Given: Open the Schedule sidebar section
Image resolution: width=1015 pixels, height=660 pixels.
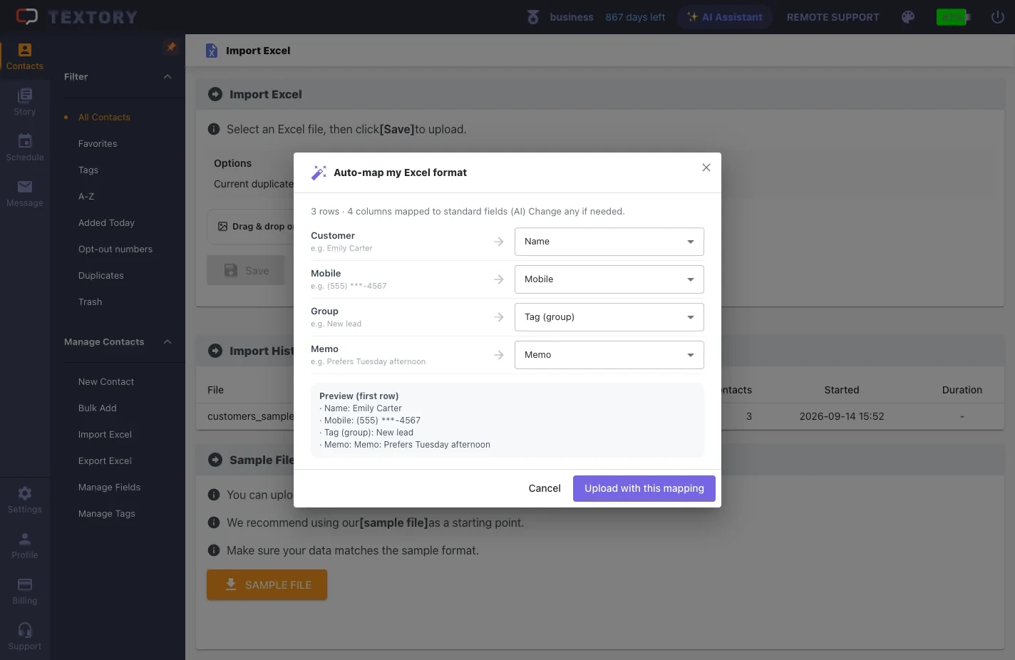Looking at the screenshot, I should [25, 148].
